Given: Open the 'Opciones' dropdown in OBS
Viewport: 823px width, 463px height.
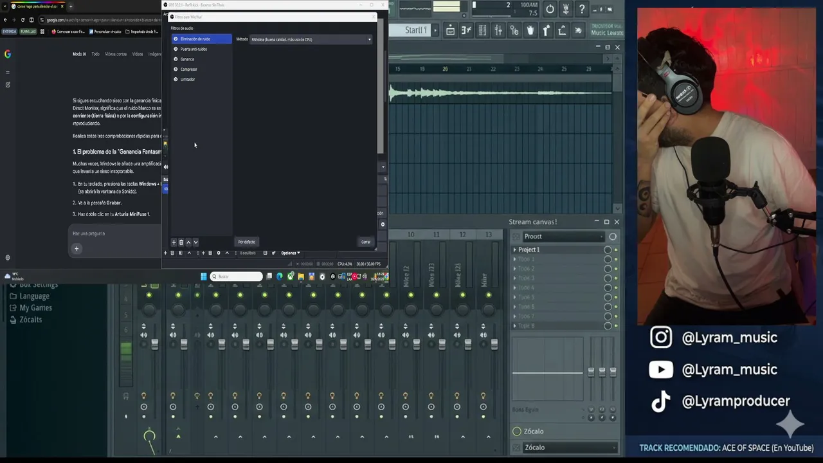Looking at the screenshot, I should click(x=291, y=253).
